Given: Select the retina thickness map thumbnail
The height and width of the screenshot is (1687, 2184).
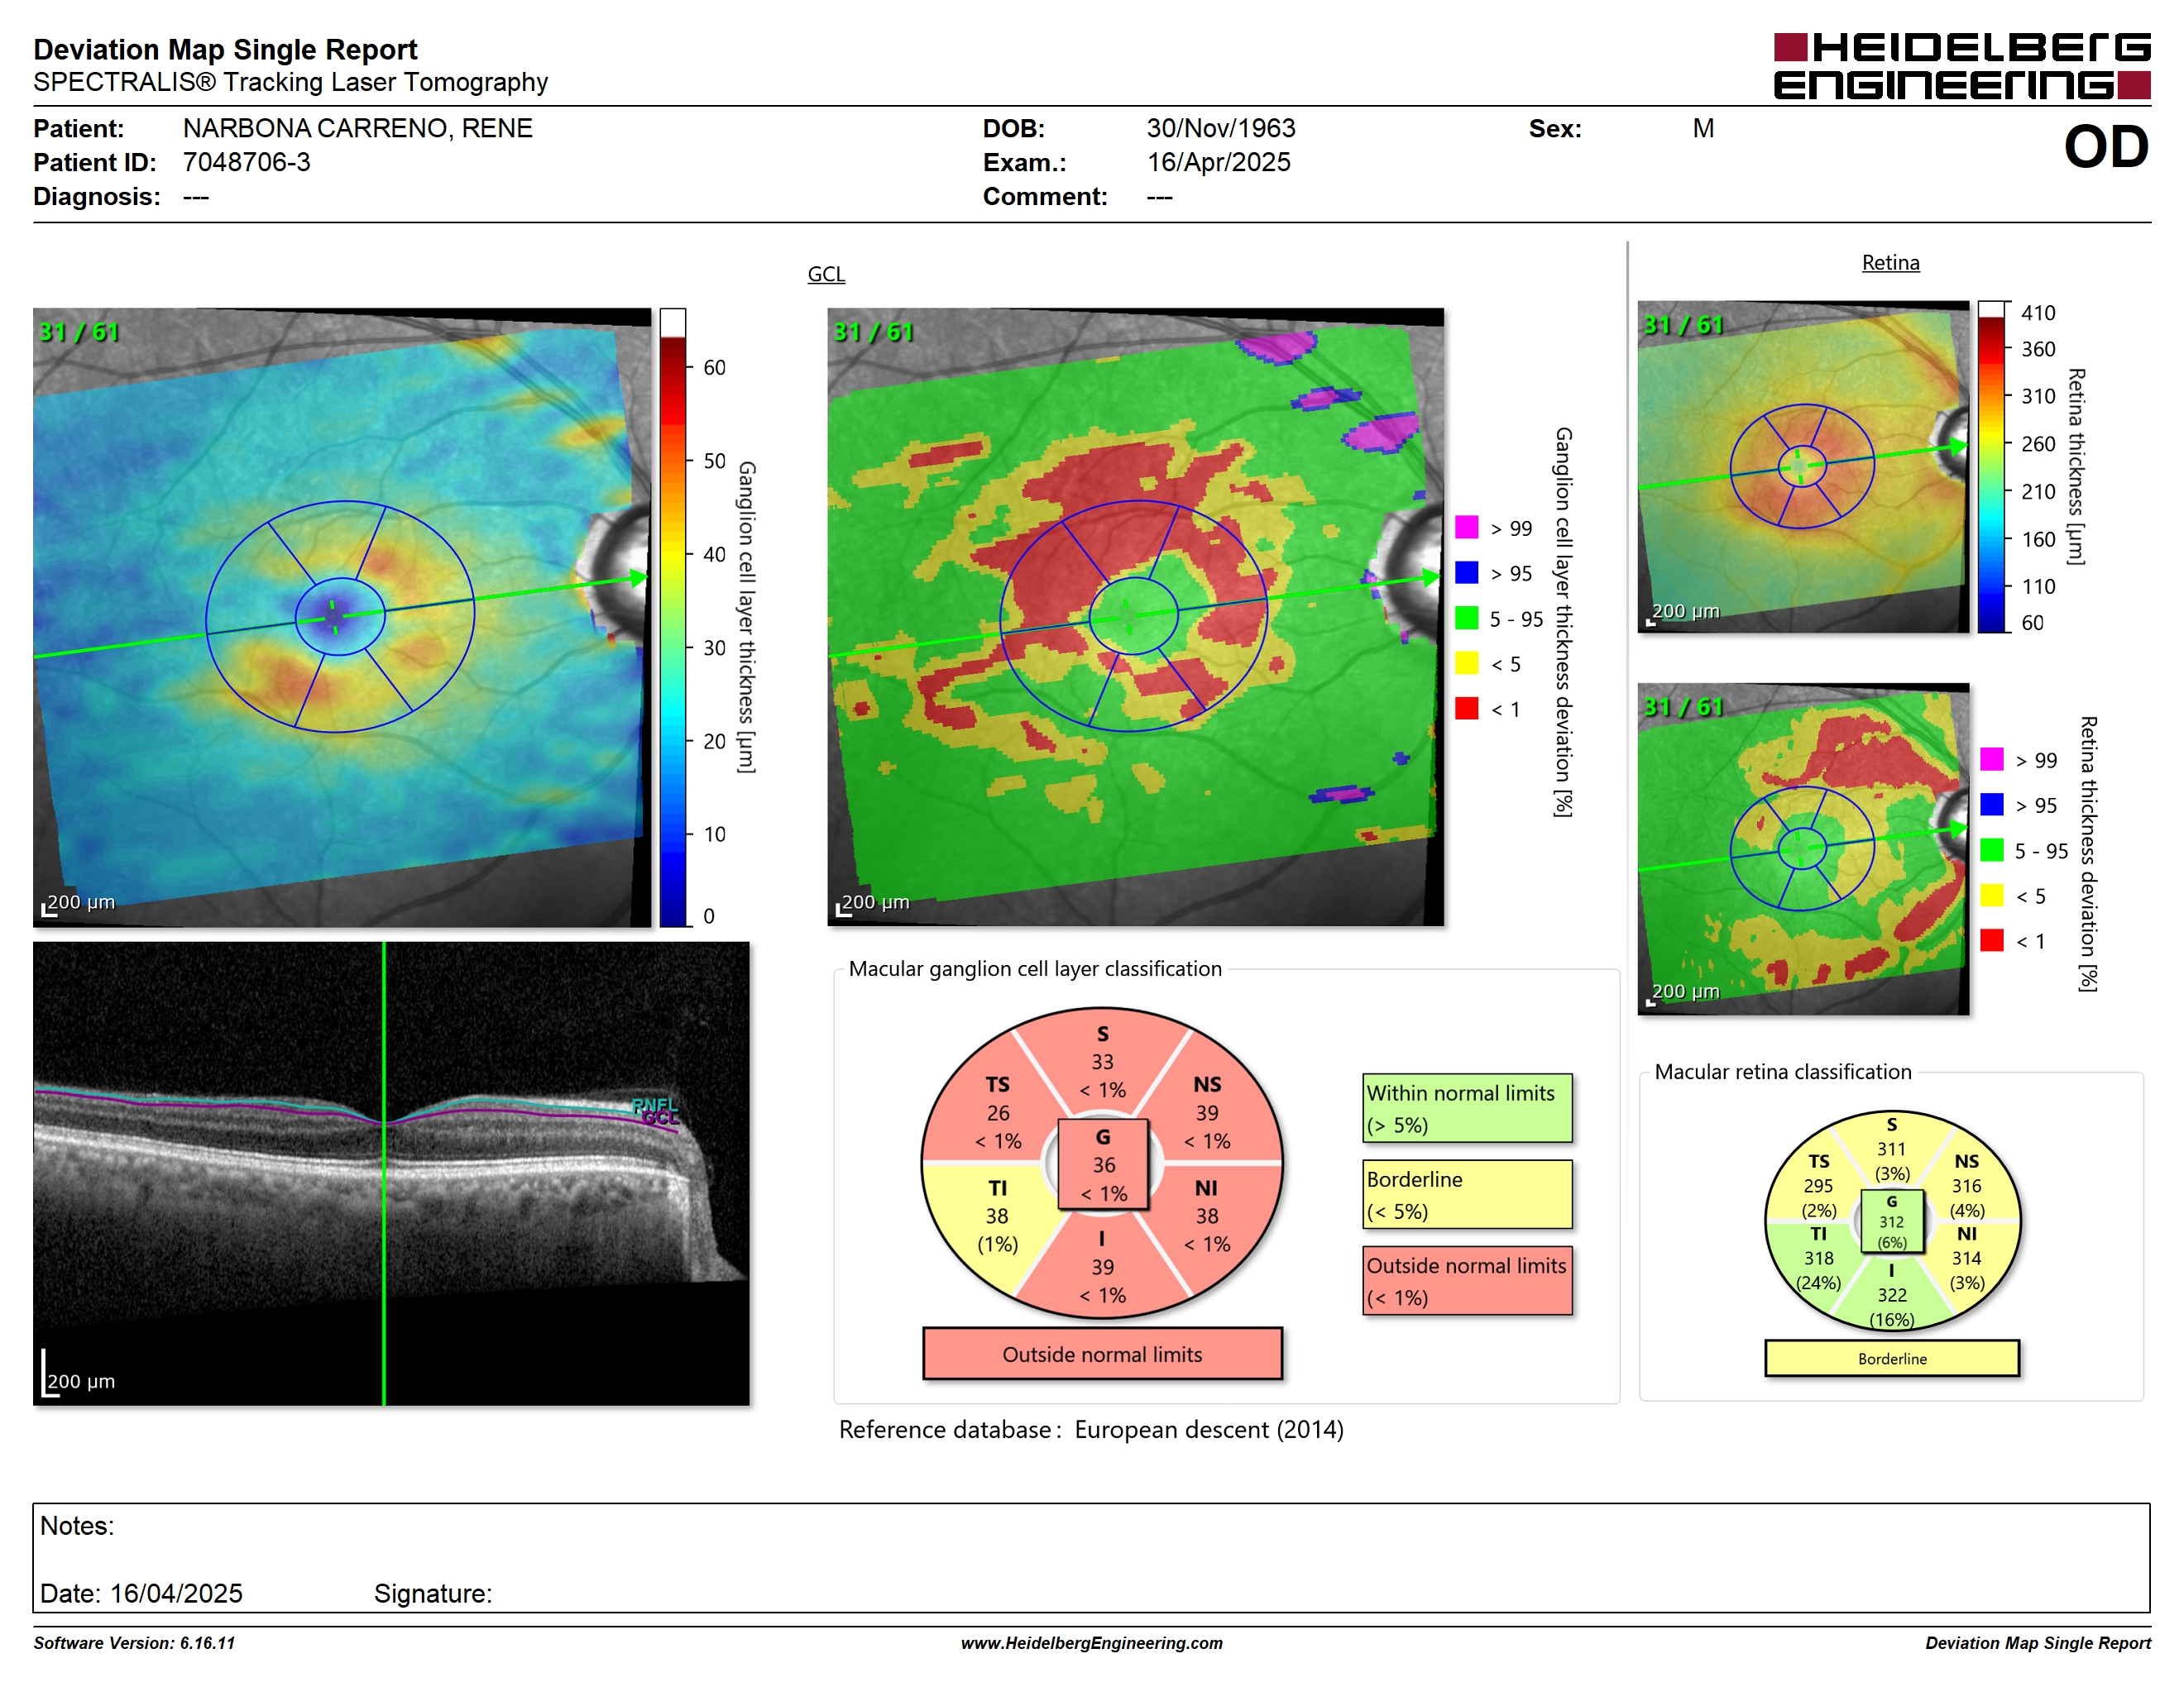Looking at the screenshot, I should (x=1803, y=466).
